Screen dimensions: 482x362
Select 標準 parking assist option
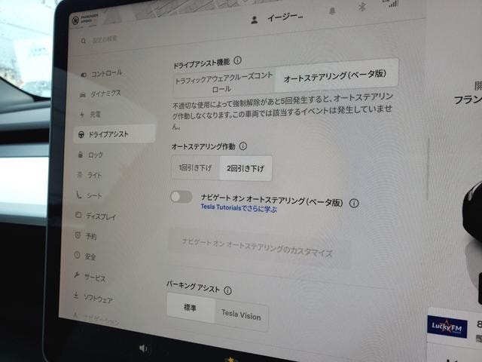click(191, 308)
